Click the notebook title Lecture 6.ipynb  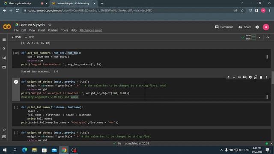pos(32,25)
